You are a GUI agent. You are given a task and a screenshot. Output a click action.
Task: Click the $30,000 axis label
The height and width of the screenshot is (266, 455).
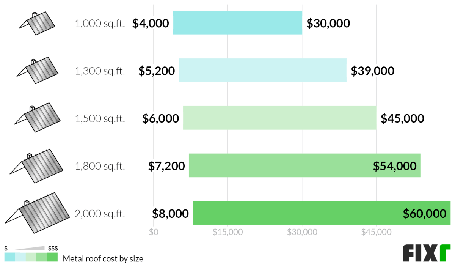pos(302,232)
